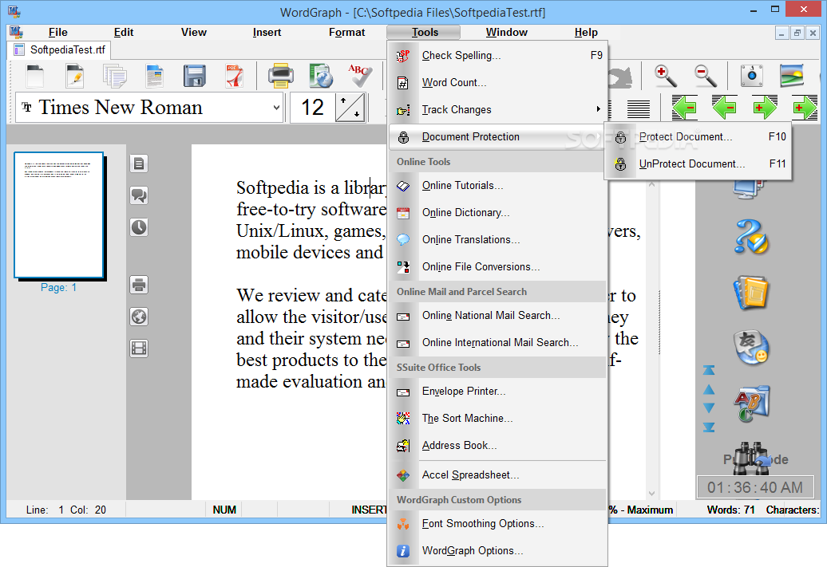Image resolution: width=827 pixels, height=567 pixels.
Task: Click the jump-to-bottom blue arrow
Action: 709,427
